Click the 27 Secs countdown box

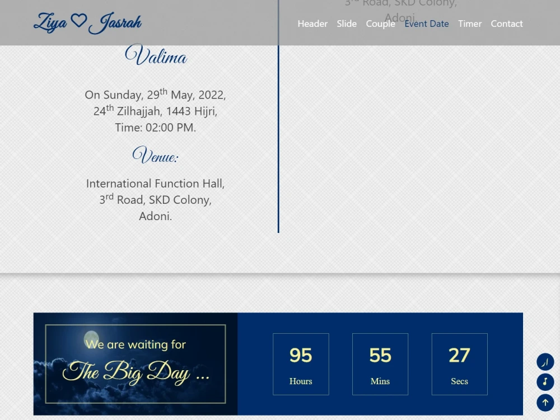459,365
